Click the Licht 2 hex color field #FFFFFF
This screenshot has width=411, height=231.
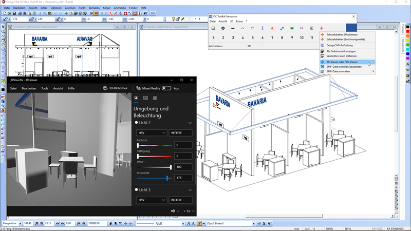180,133
